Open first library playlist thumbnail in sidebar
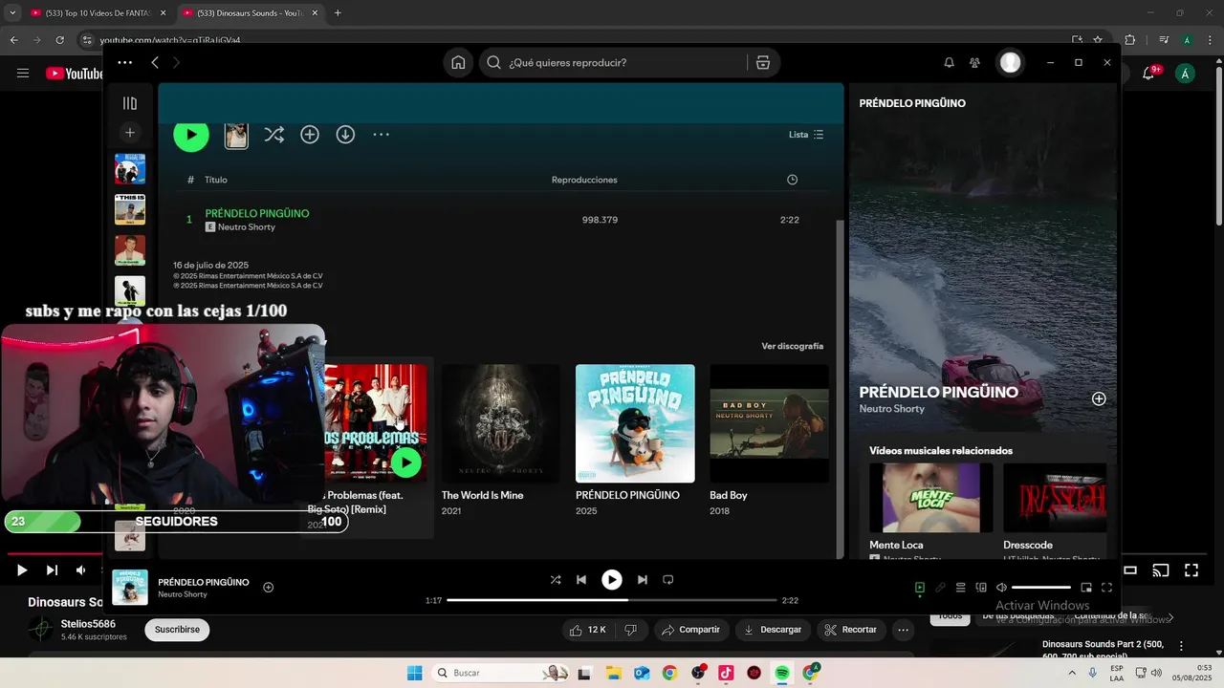 click(130, 169)
